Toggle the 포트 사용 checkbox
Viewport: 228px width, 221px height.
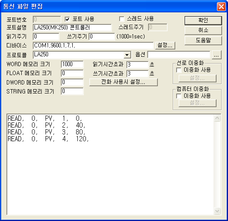point(67,19)
